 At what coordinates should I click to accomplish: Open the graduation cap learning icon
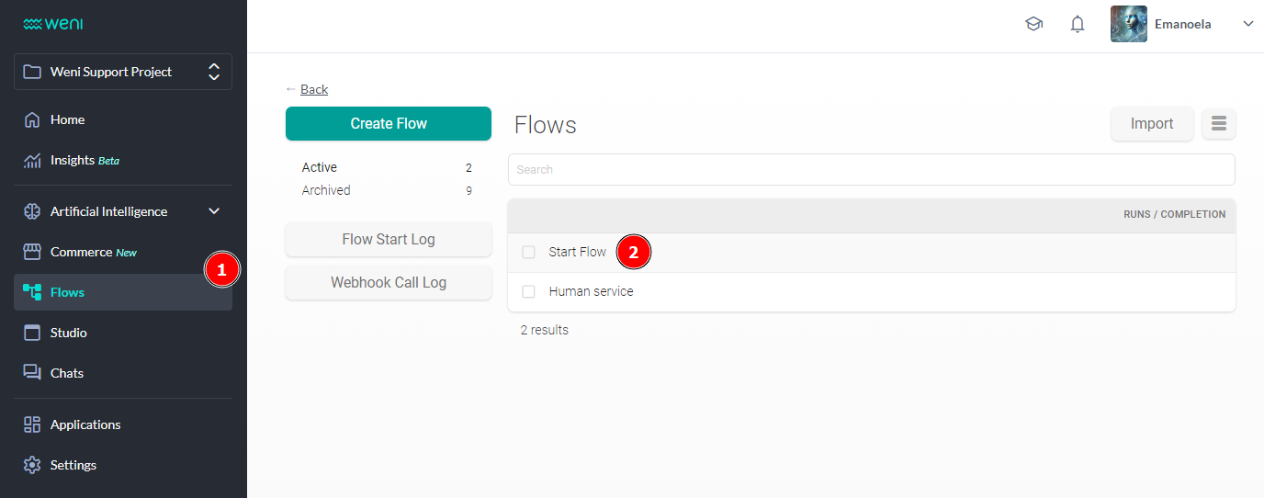[1033, 25]
